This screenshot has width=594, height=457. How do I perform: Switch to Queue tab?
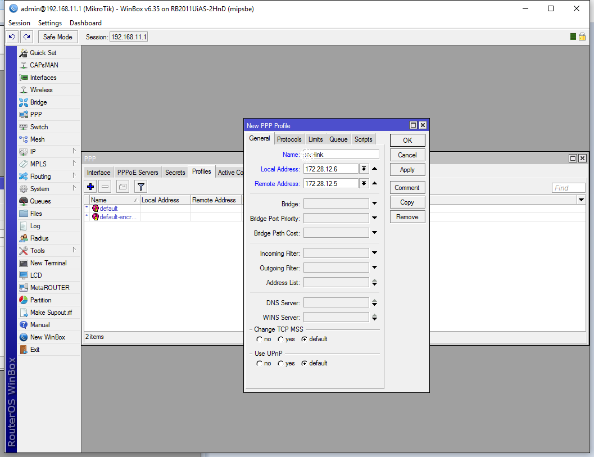[x=338, y=139]
